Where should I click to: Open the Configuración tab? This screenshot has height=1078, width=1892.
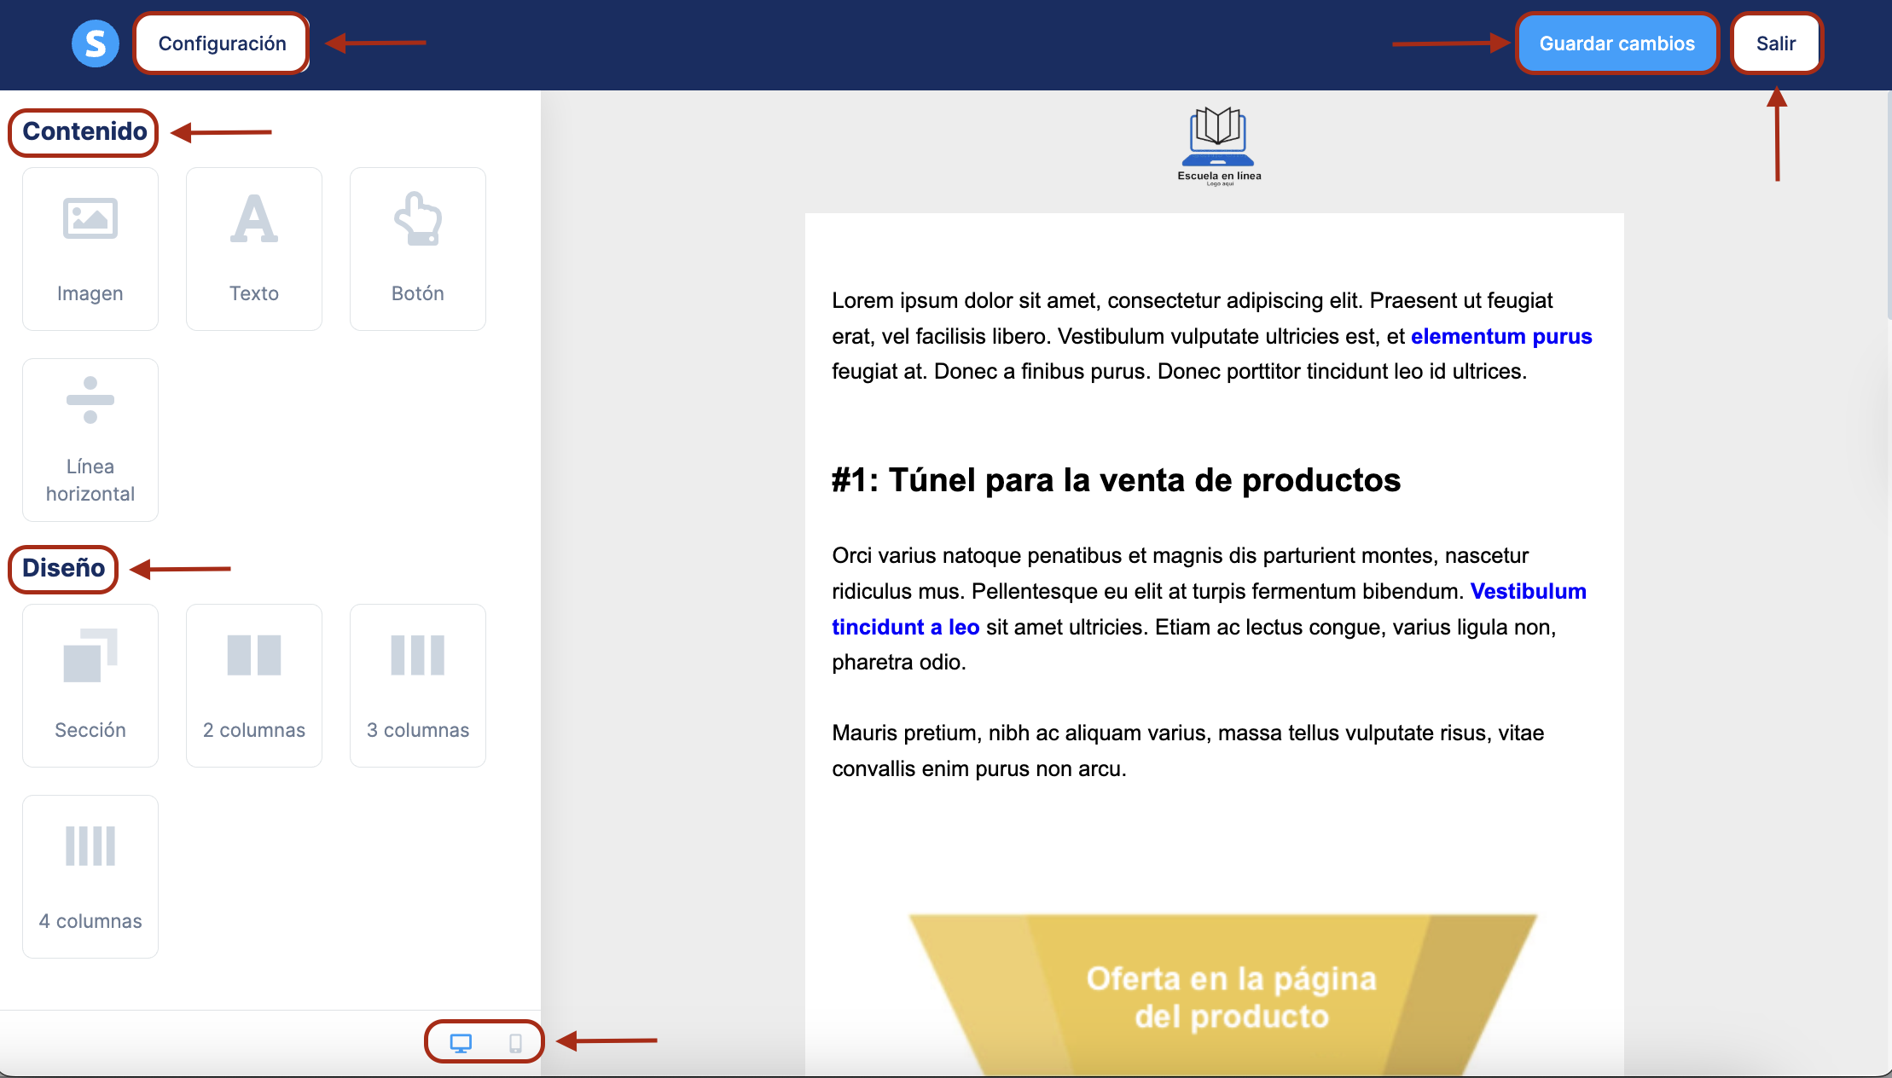point(222,43)
